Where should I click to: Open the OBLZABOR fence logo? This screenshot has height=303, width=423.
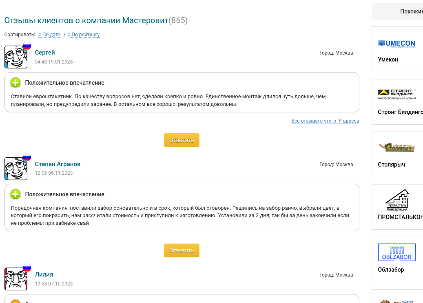[397, 253]
